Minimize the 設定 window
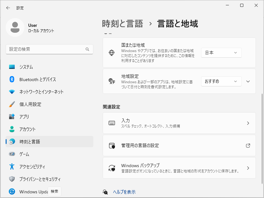The width and height of the screenshot is (264, 198). 227,5
